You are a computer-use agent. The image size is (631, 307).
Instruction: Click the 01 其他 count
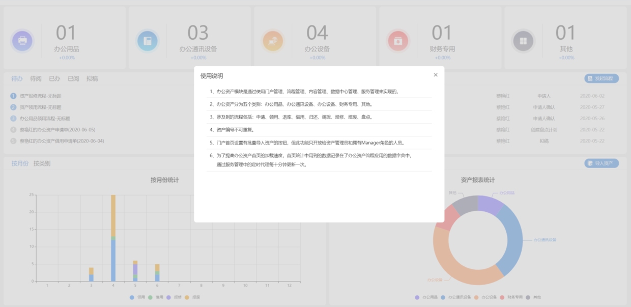(x=565, y=33)
